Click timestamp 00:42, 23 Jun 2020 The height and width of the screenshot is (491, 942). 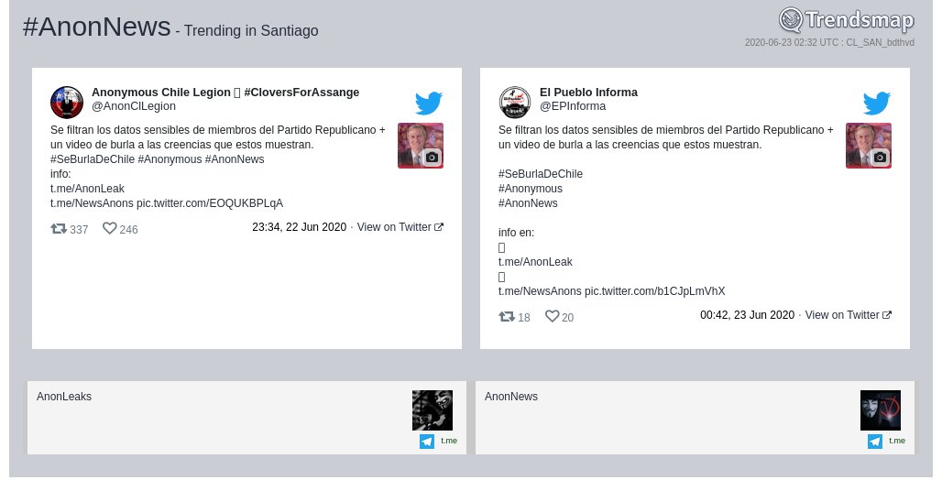click(x=748, y=315)
